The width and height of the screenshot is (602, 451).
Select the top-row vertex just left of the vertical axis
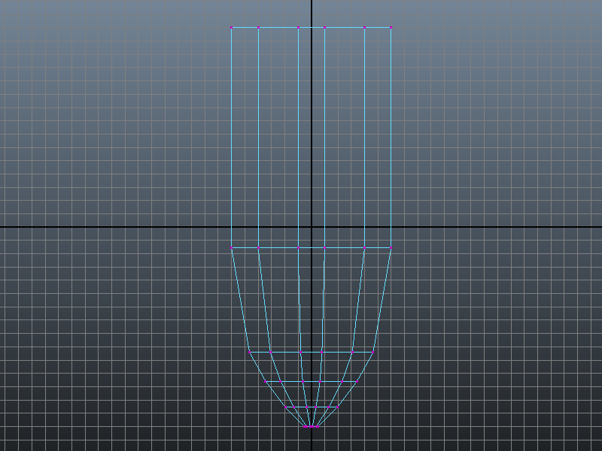click(298, 28)
